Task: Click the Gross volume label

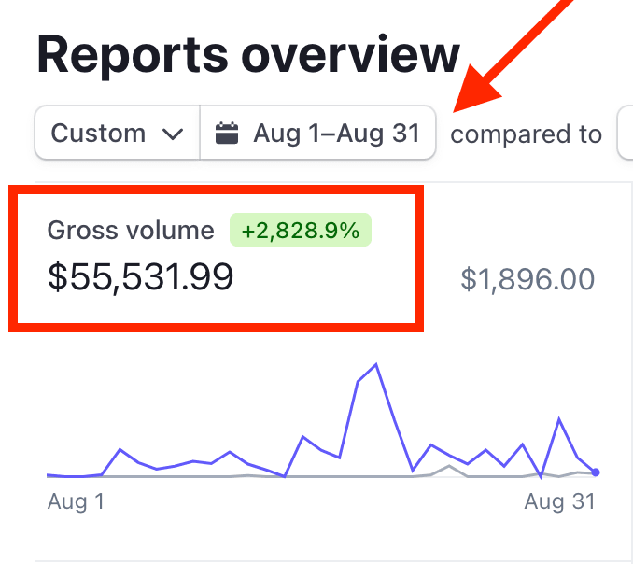Action: click(x=131, y=230)
